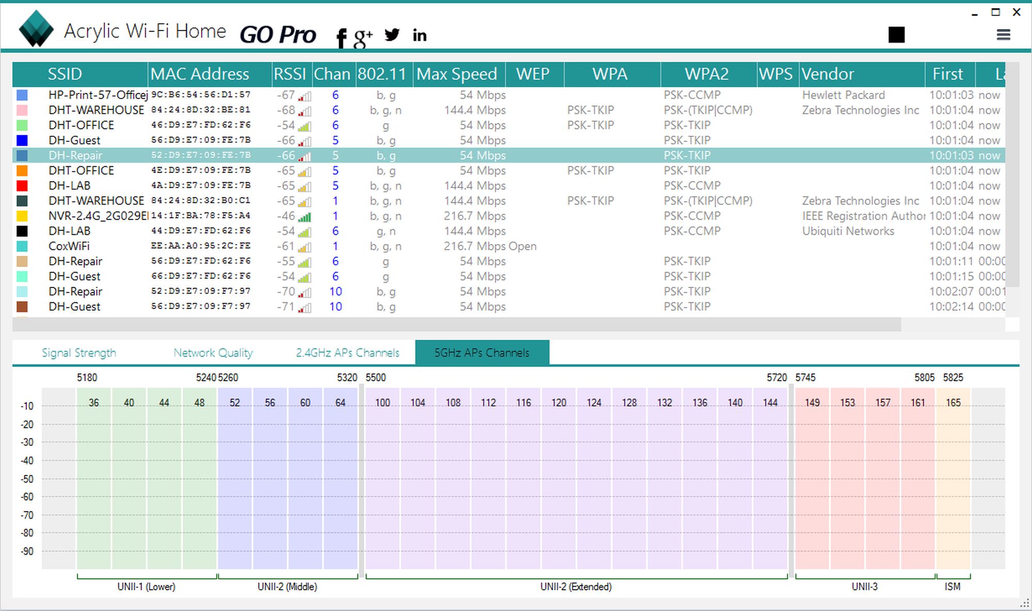The height and width of the screenshot is (611, 1032).
Task: Toggle the red DH-LAB color box
Action: point(22,186)
